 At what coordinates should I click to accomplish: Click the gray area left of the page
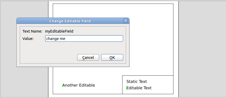pyautogui.click(x=24, y=82)
